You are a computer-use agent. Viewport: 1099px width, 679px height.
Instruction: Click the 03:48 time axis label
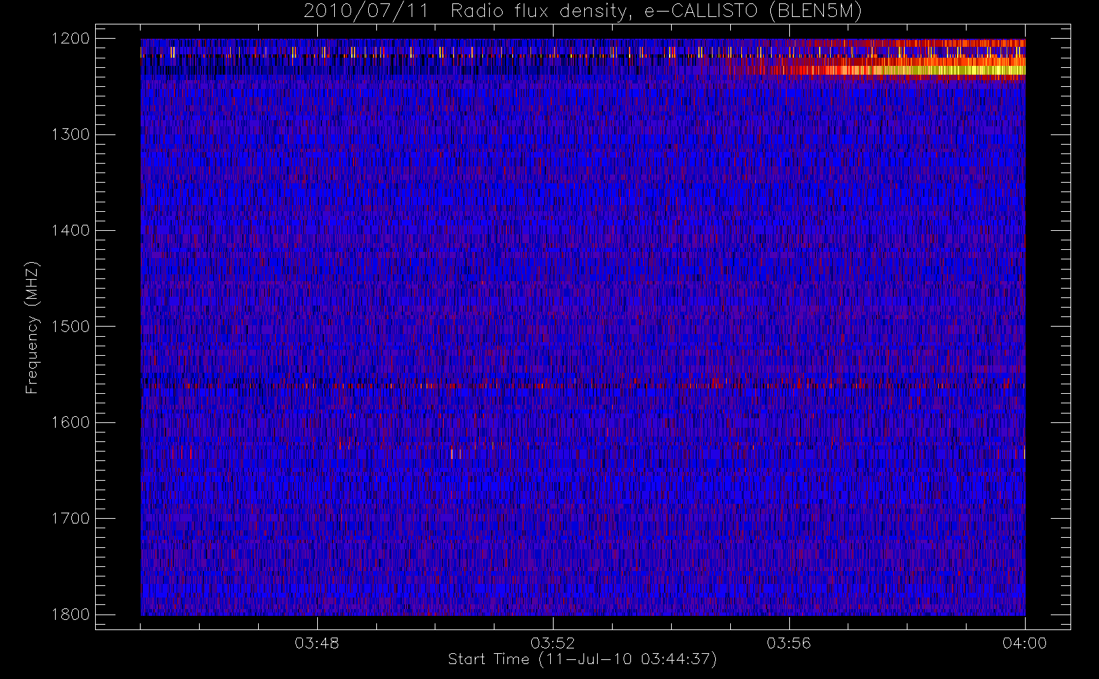[317, 643]
